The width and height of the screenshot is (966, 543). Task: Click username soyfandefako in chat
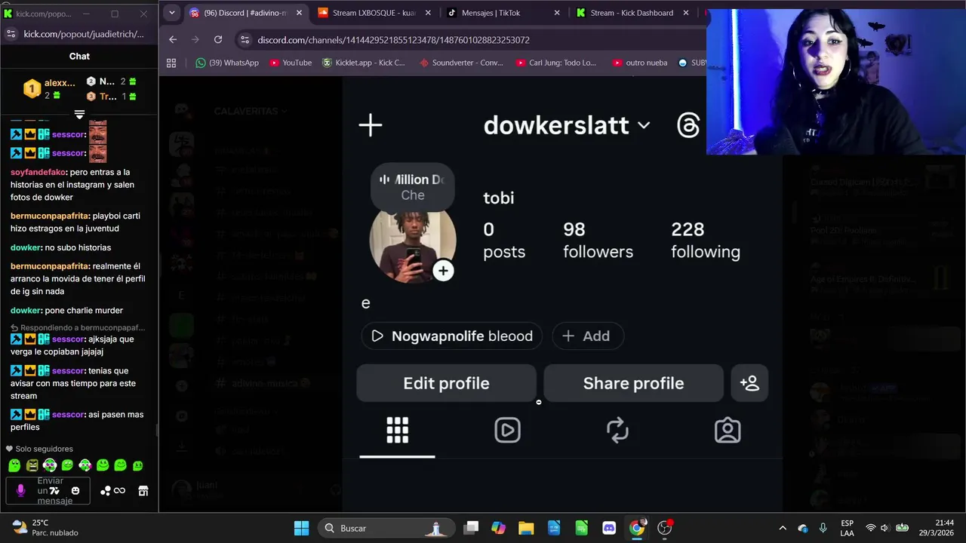38,172
